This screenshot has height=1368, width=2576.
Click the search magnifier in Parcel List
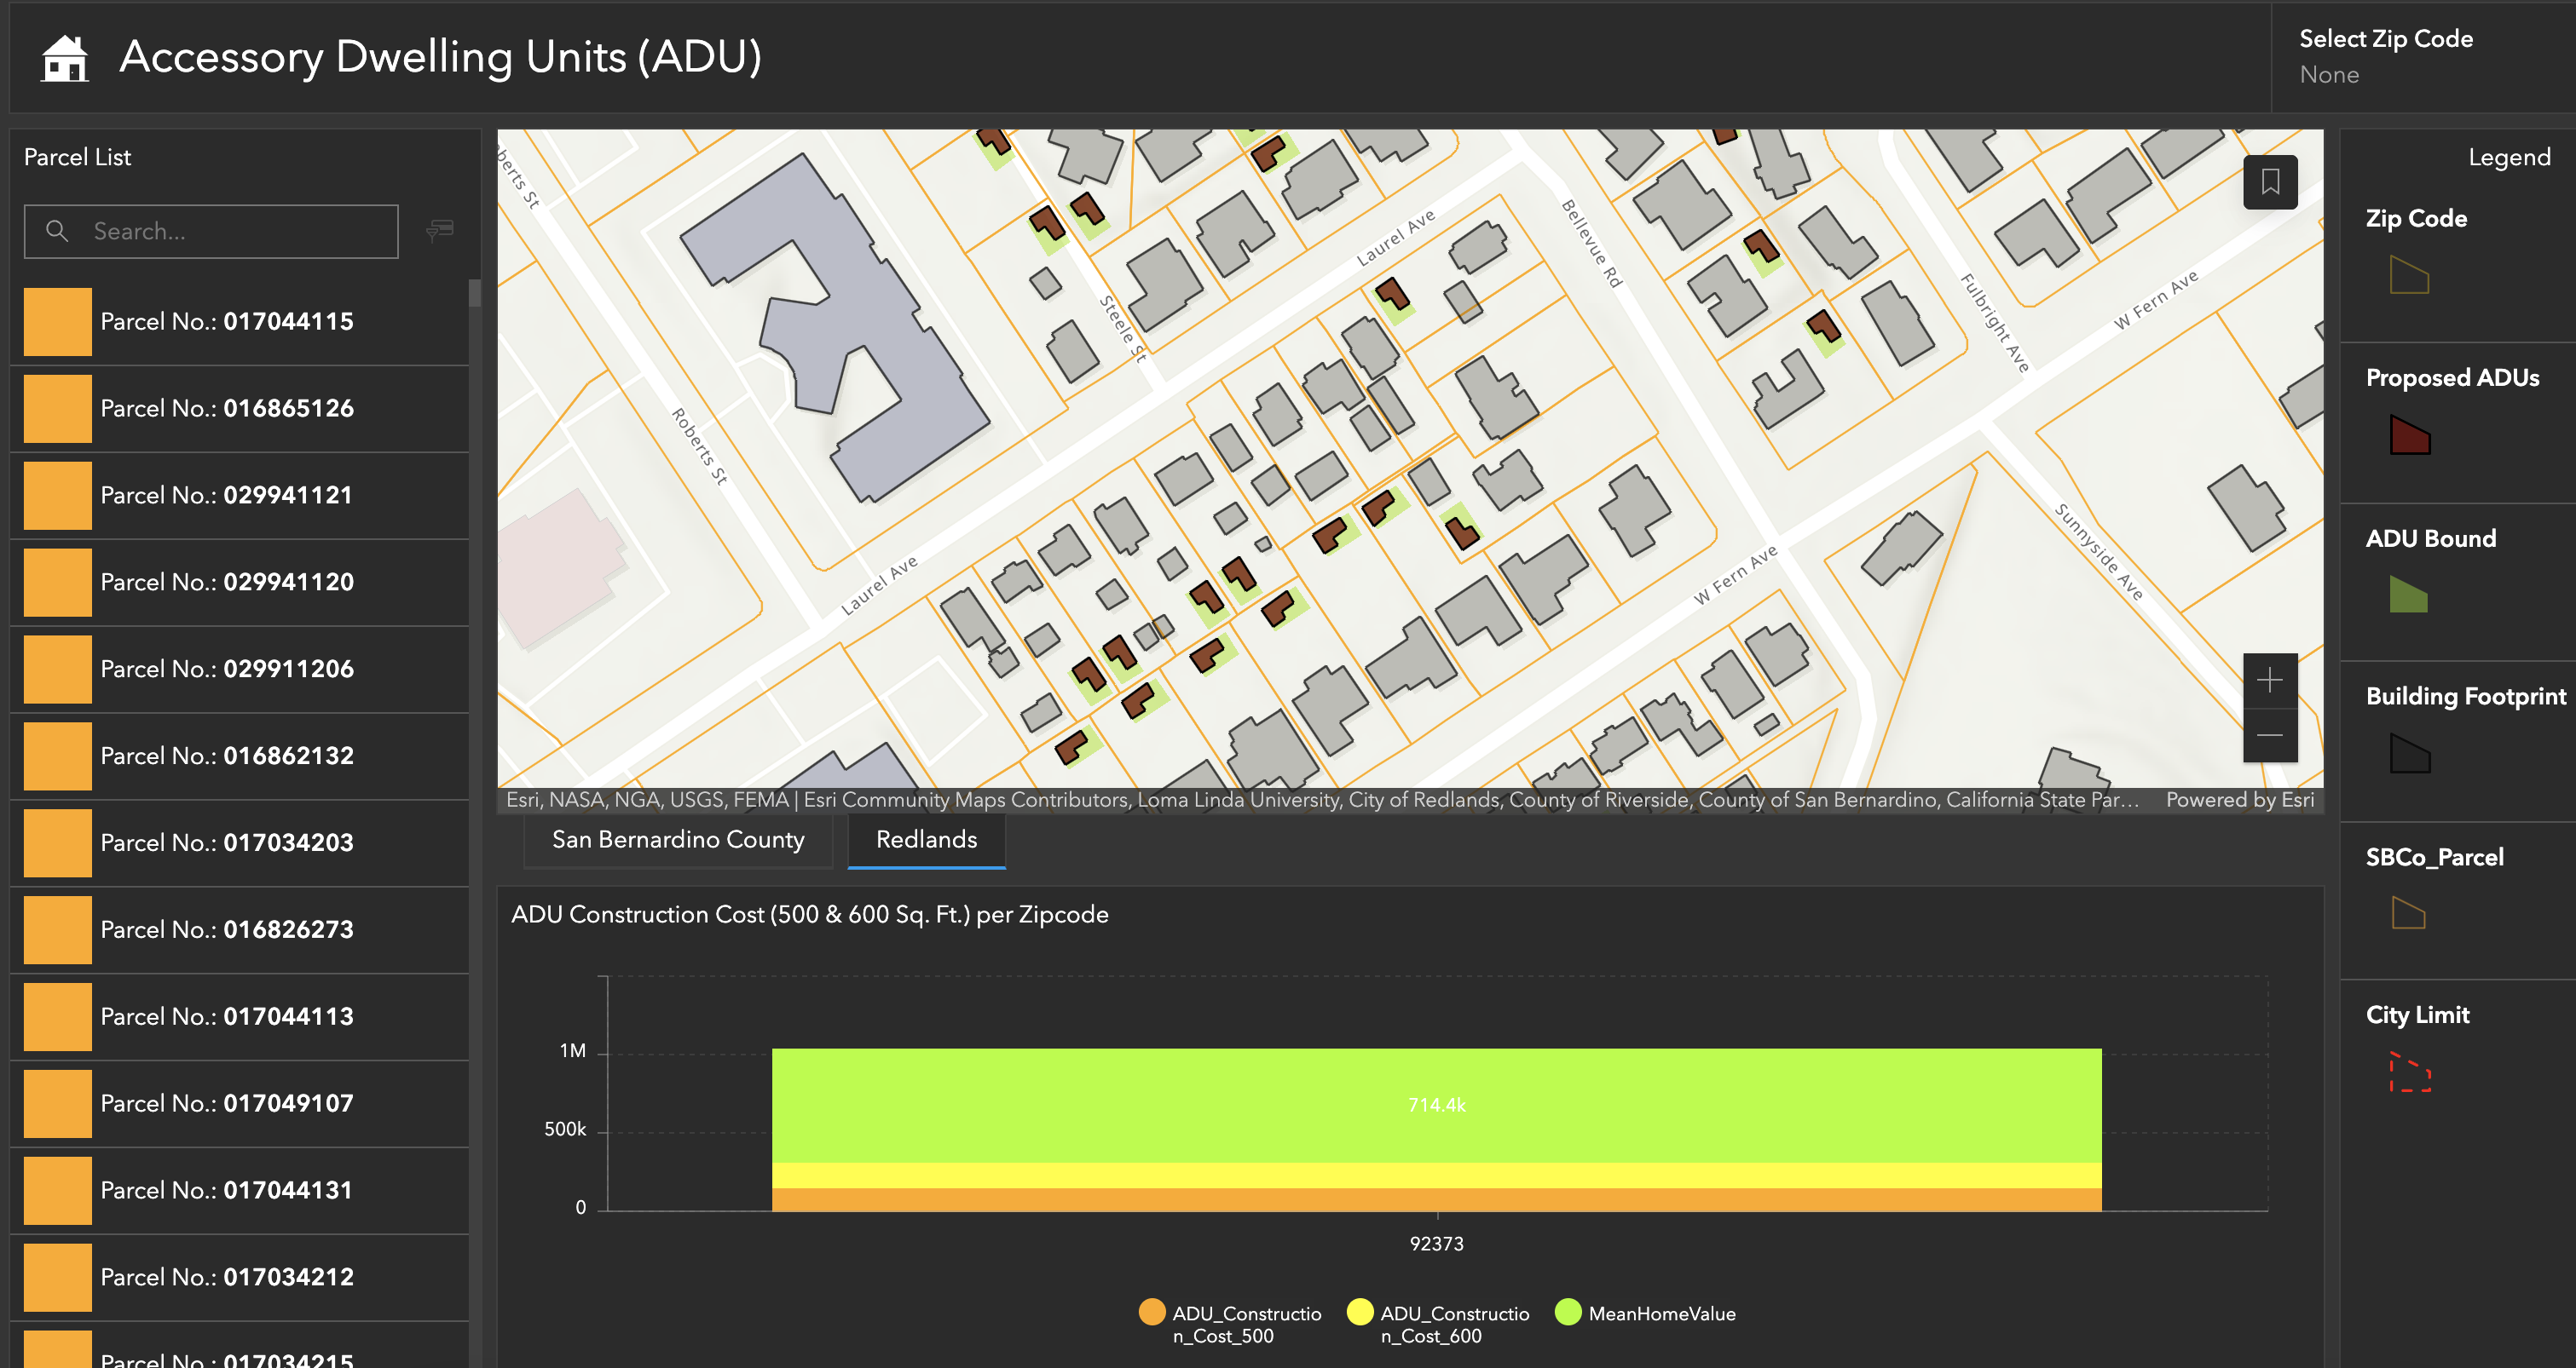point(58,231)
